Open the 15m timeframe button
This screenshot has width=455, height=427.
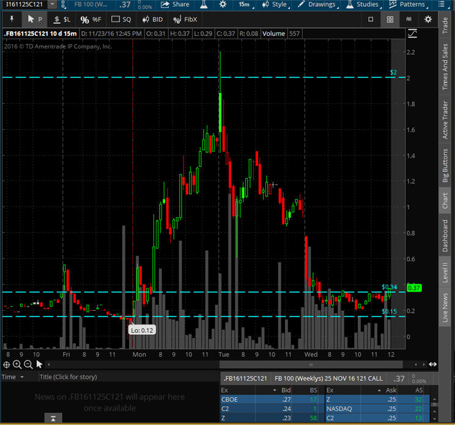point(243,4)
